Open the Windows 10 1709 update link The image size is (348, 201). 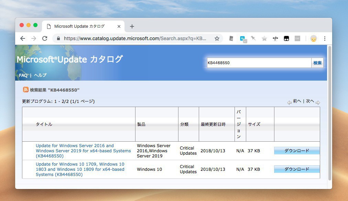tap(80, 169)
